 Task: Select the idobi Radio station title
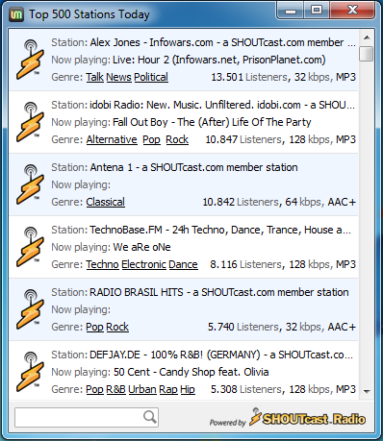pos(222,105)
